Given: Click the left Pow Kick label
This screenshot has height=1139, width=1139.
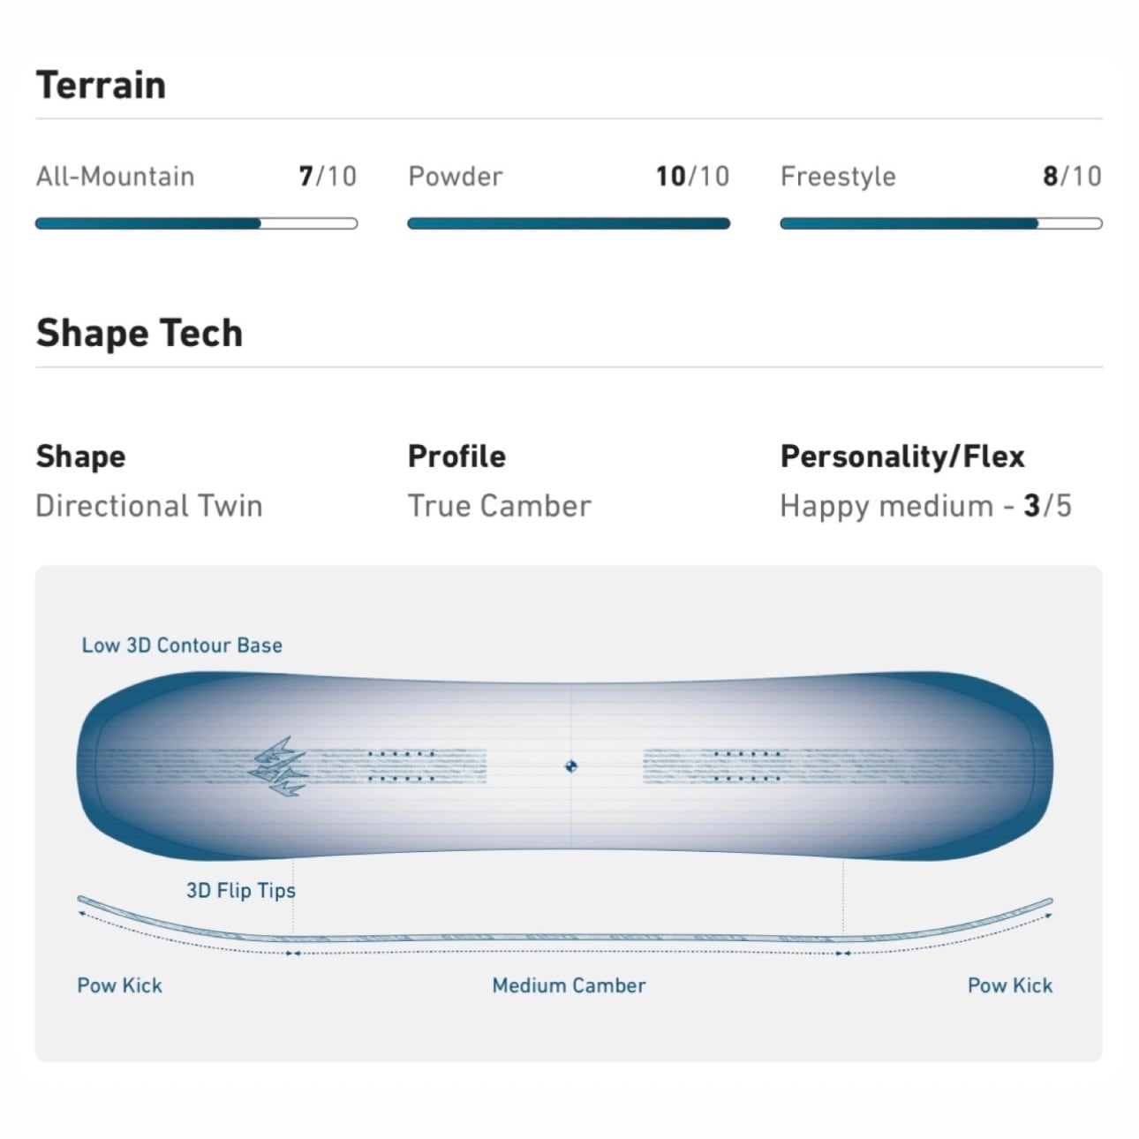Looking at the screenshot, I should (x=120, y=985).
